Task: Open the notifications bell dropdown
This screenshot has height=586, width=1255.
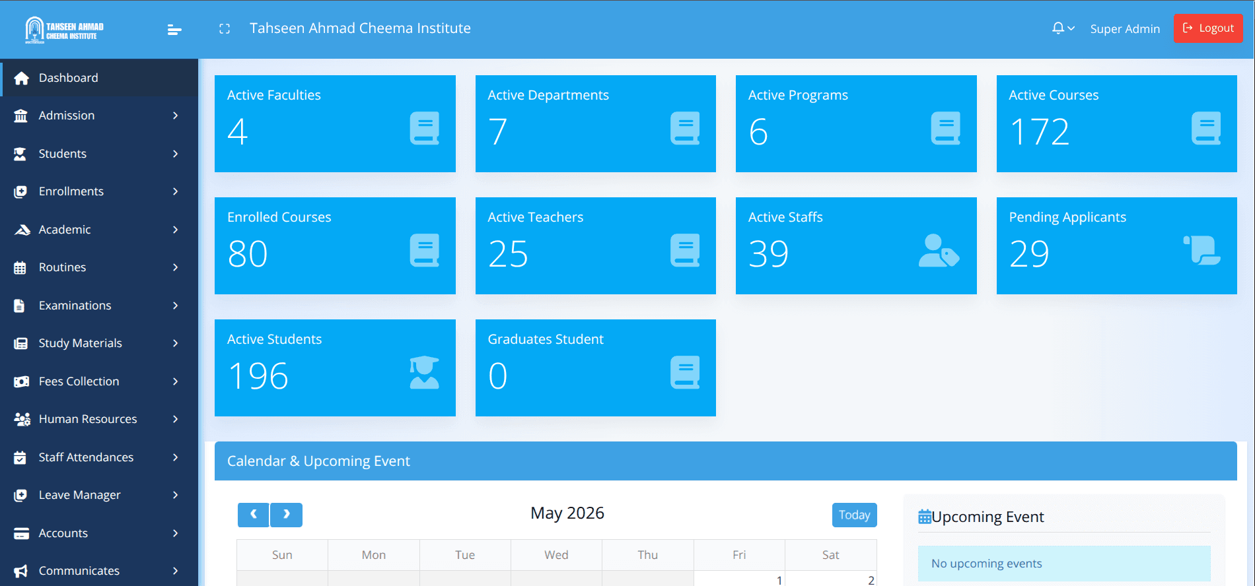Action: [1063, 28]
